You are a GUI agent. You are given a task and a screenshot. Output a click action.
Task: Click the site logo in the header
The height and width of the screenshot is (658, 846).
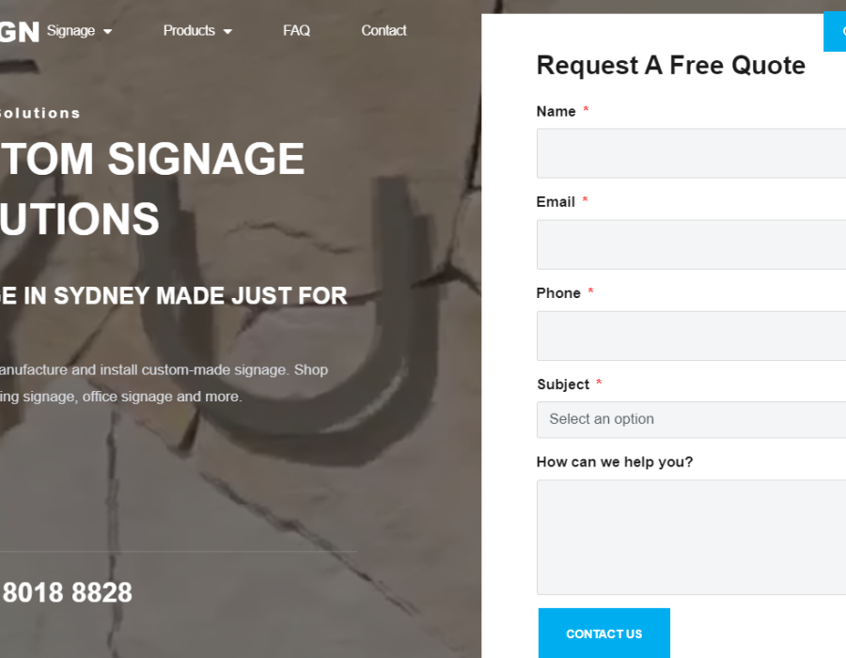(20, 32)
